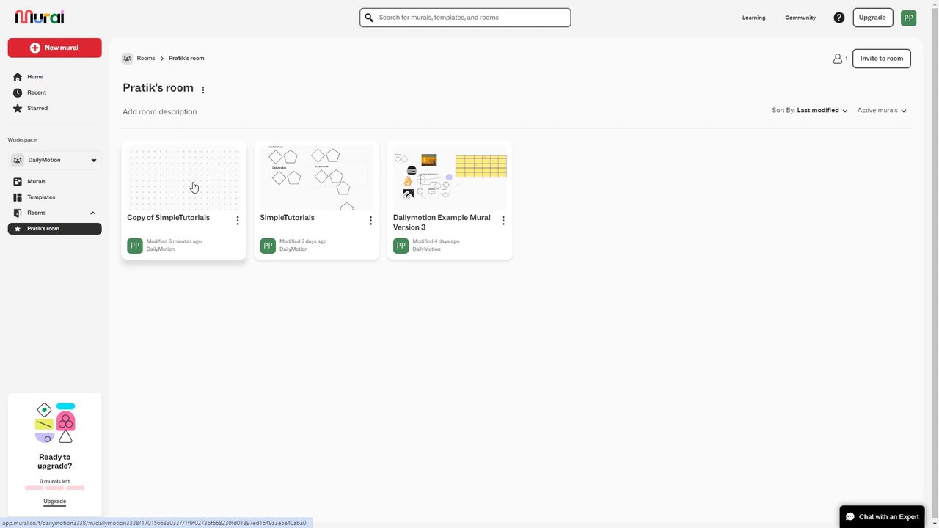
Task: Open the Active murals filter dropdown
Action: [x=882, y=111]
